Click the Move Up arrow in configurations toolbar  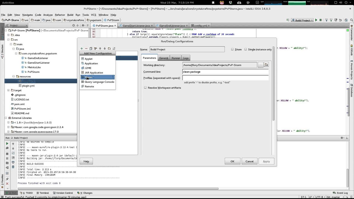point(100,49)
